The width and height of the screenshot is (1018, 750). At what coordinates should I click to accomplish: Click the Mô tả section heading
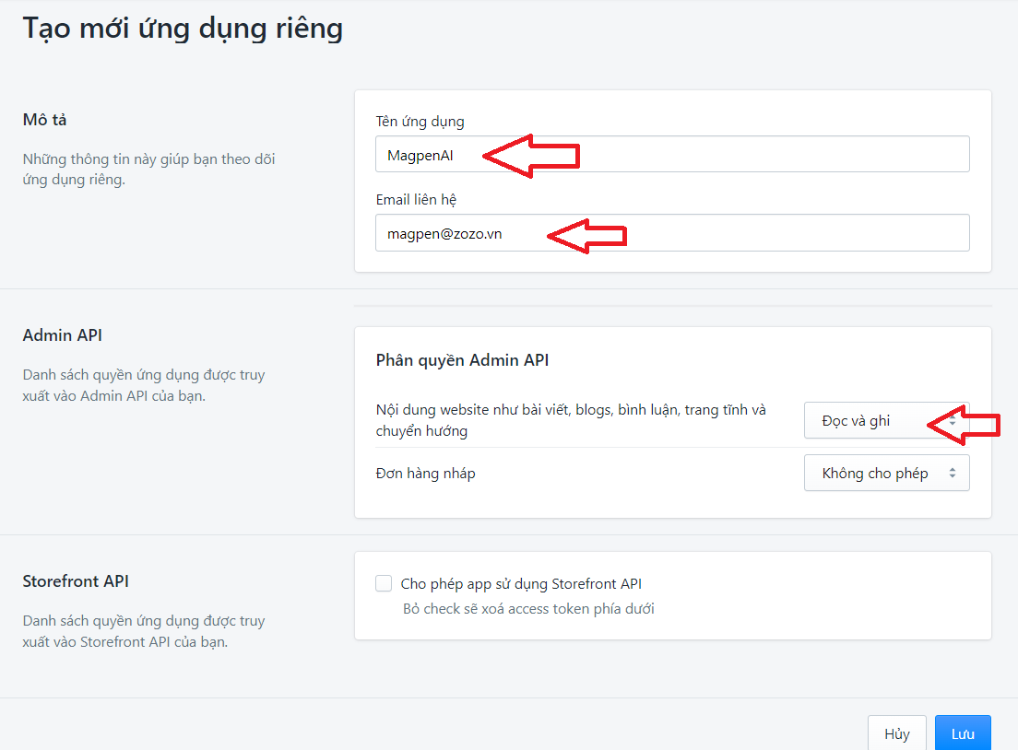[45, 120]
